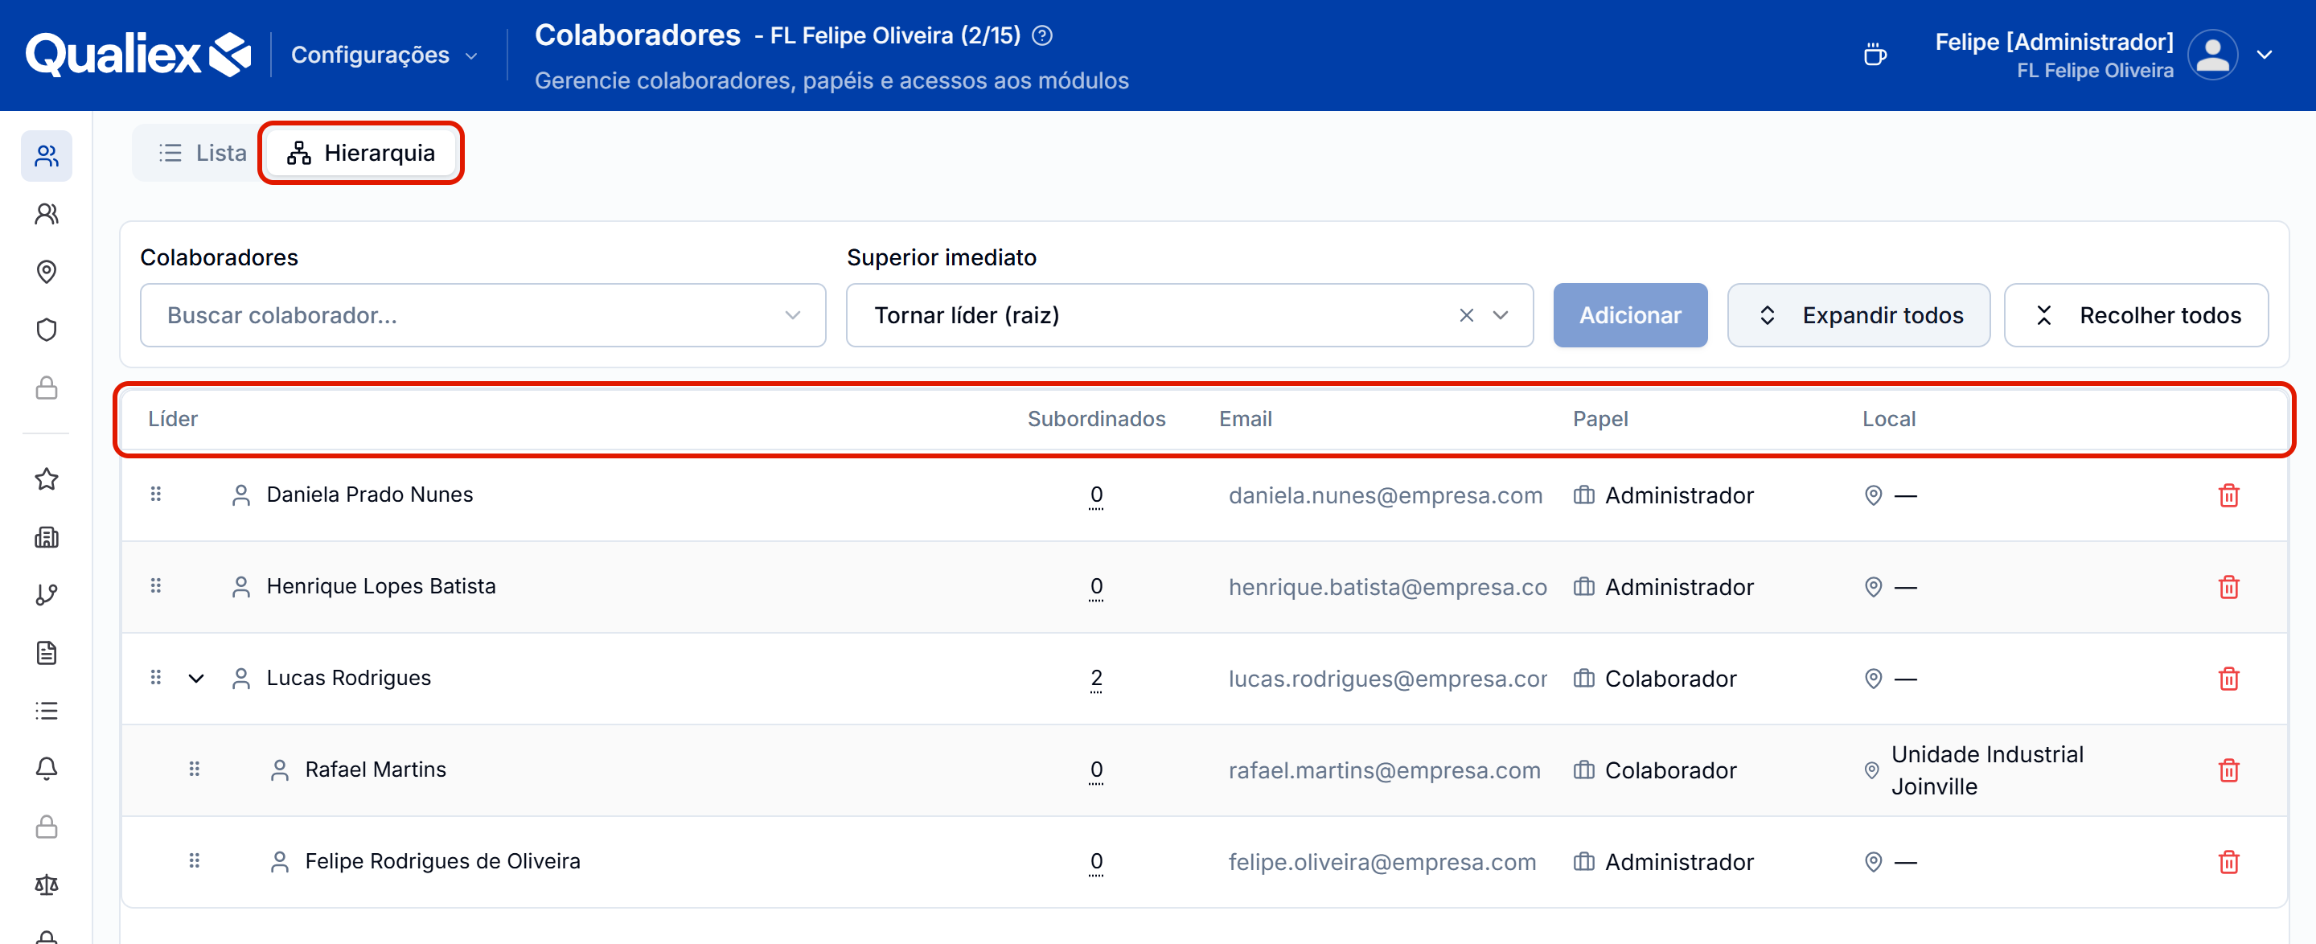The image size is (2316, 944).
Task: Delete Daniela Prado Nunes row
Action: [2228, 495]
